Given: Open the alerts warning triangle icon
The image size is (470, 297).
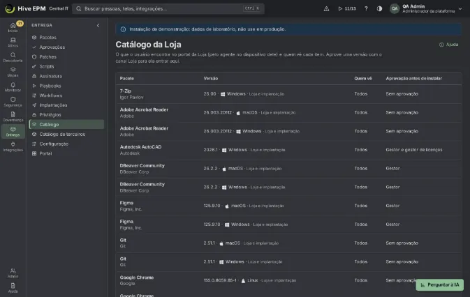Looking at the screenshot, I should [x=326, y=8].
